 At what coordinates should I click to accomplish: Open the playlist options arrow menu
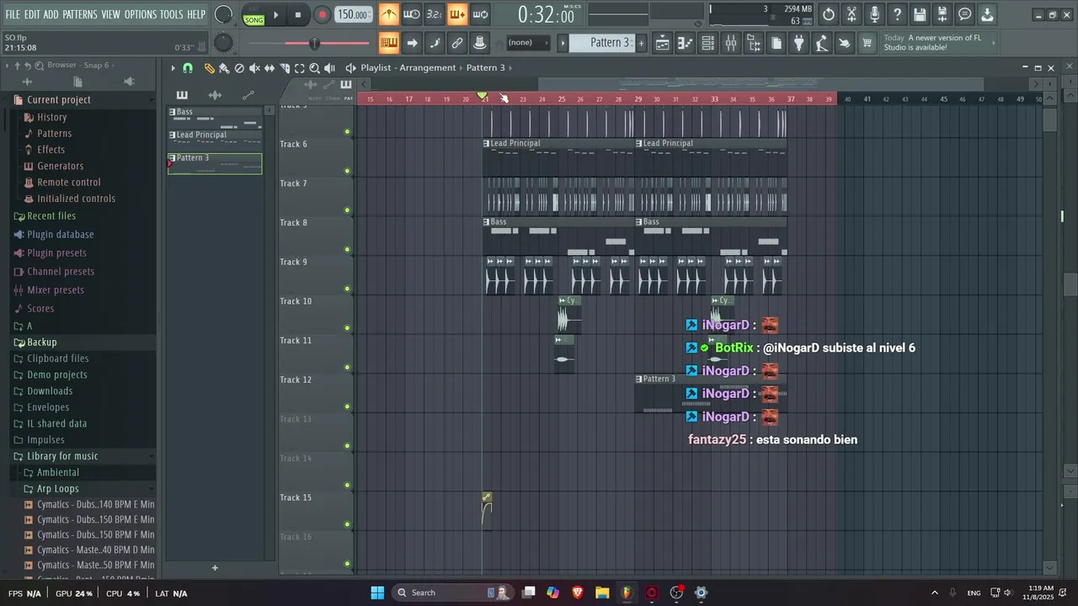tap(173, 68)
